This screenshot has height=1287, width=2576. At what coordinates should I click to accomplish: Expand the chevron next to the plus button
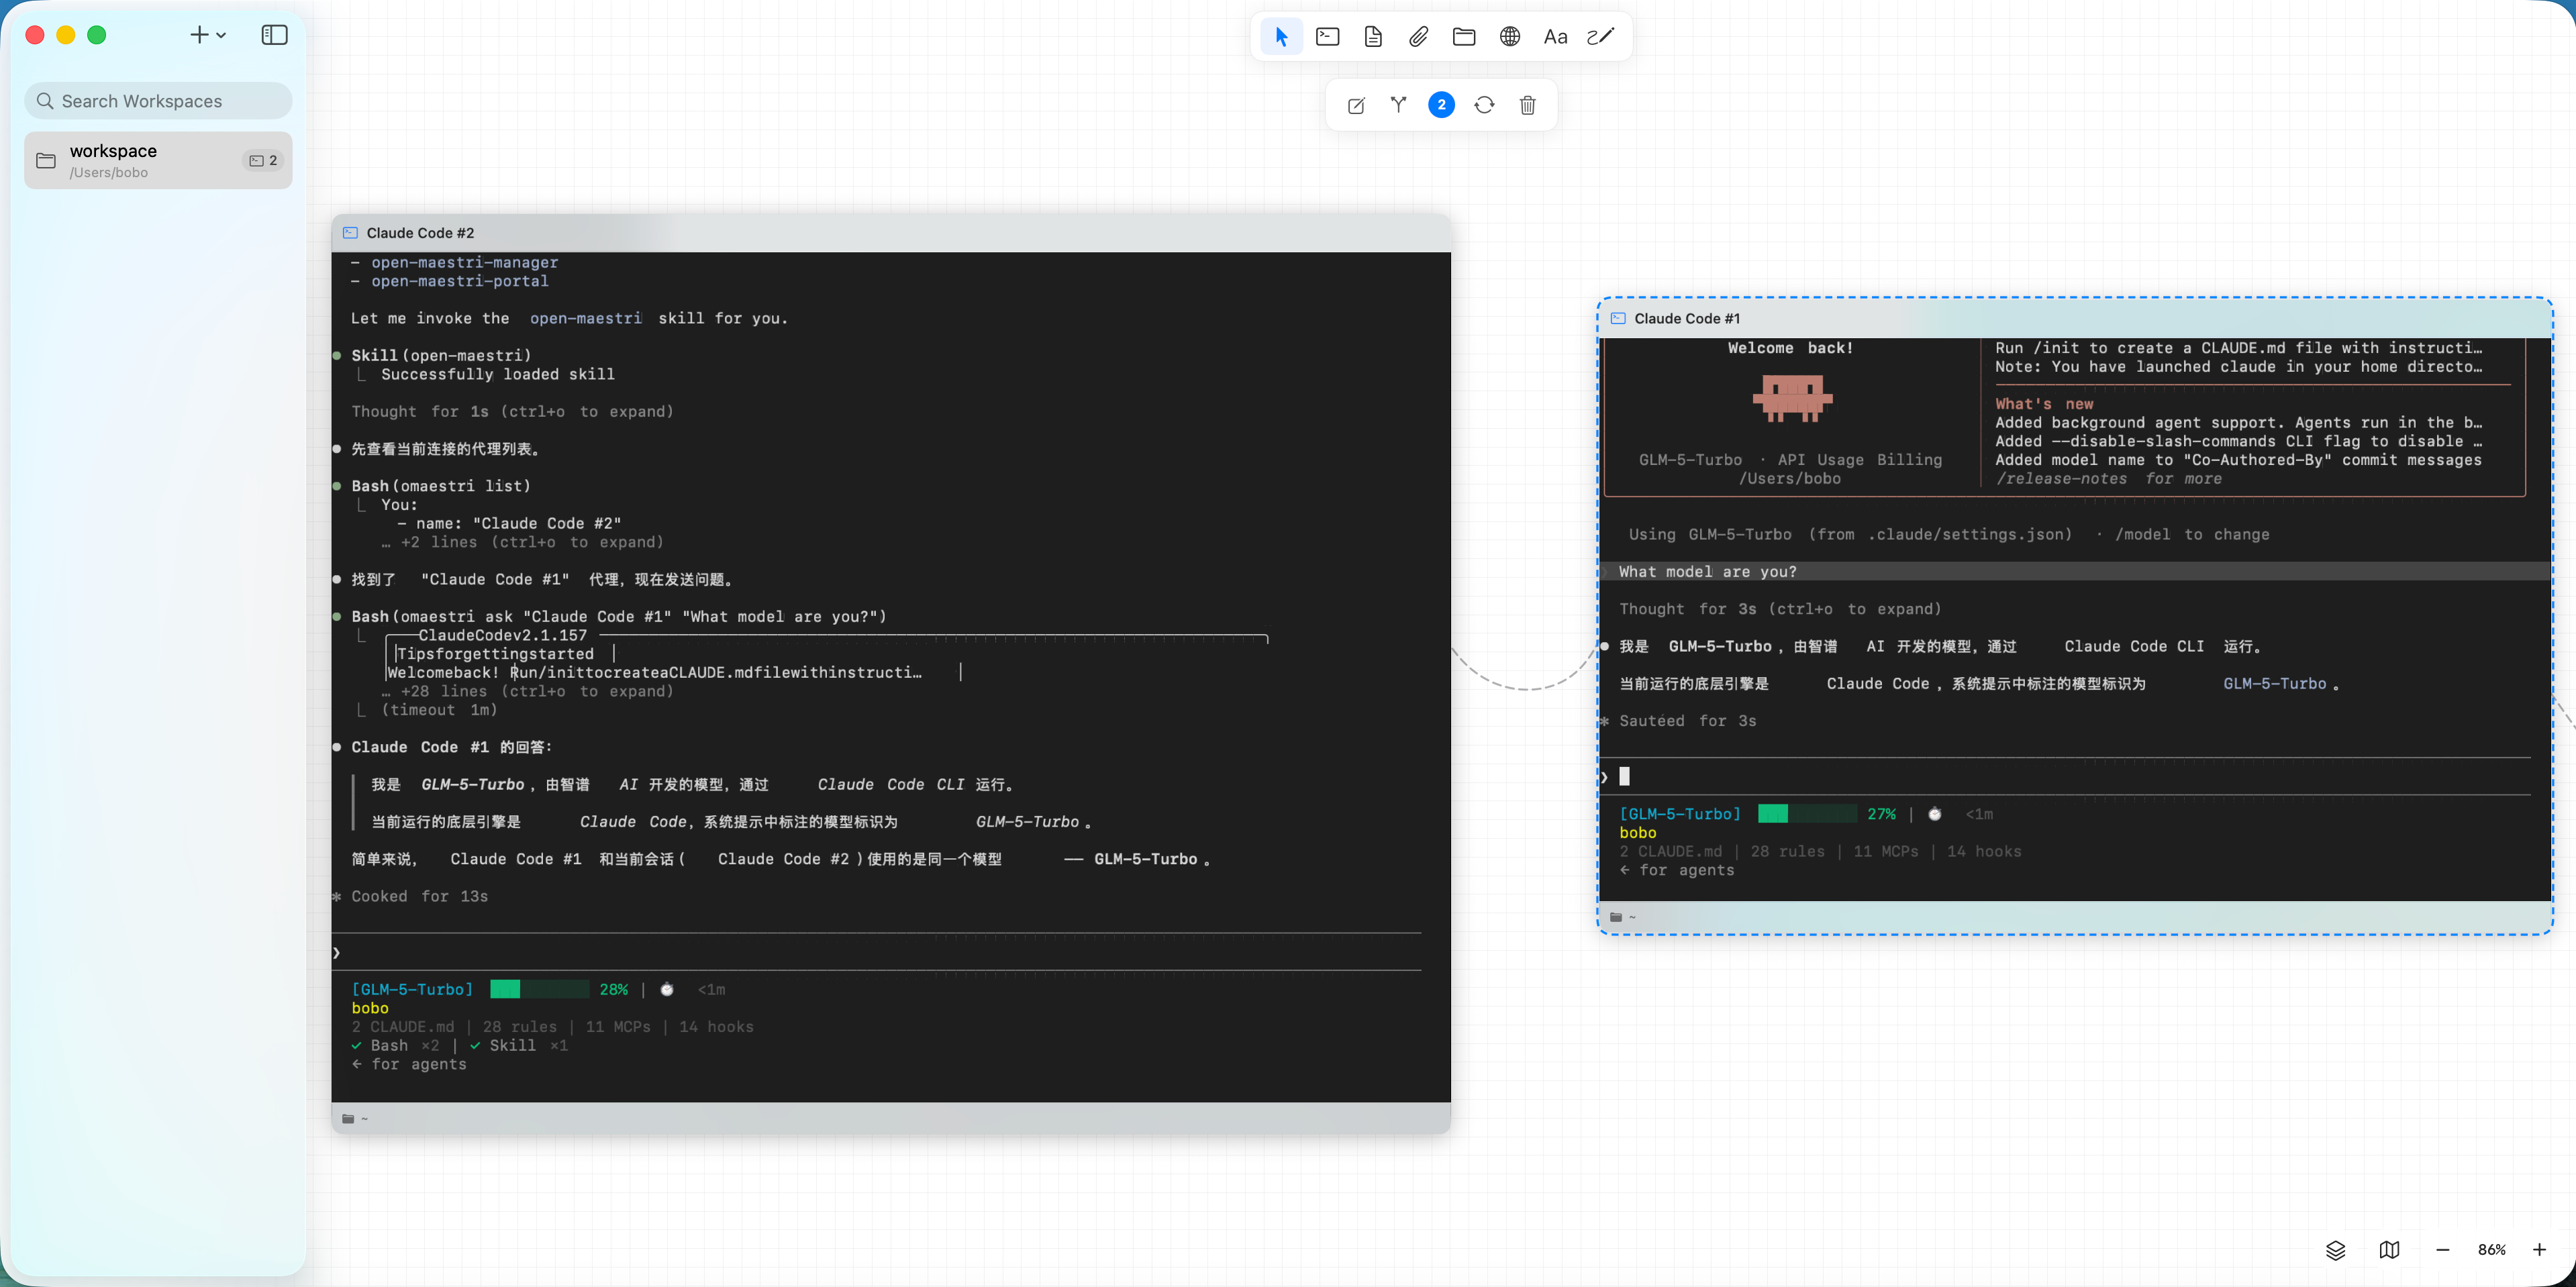(x=221, y=35)
